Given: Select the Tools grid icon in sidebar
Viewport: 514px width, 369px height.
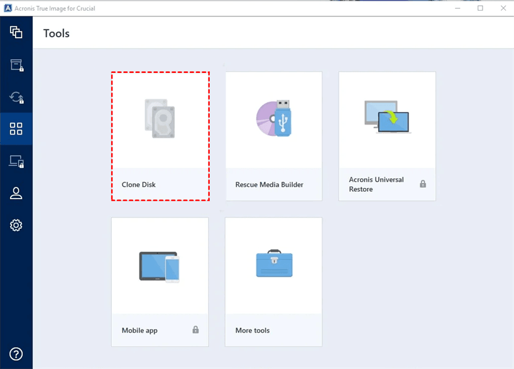Looking at the screenshot, I should pos(16,129).
